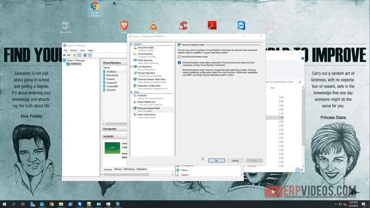Click Help icon in Hyper-V Manager toolbar
The height and width of the screenshot is (208, 370).
(x=85, y=55)
